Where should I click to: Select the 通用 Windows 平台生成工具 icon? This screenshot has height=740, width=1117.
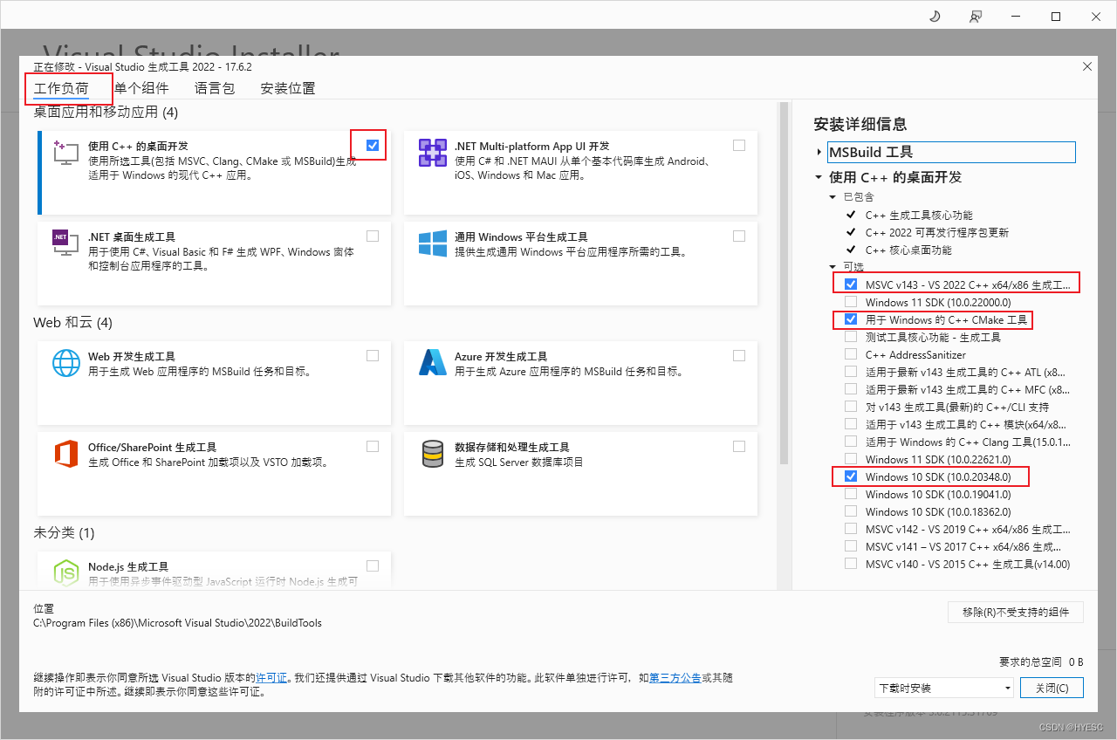(x=432, y=243)
